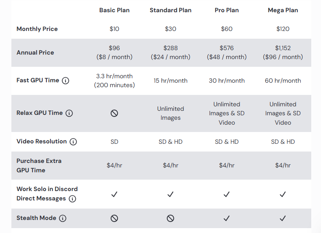Screen dimensions: 321x233
Task: Click Standard Plan's Stealth Mode unavailable icon
Action: coord(170,218)
